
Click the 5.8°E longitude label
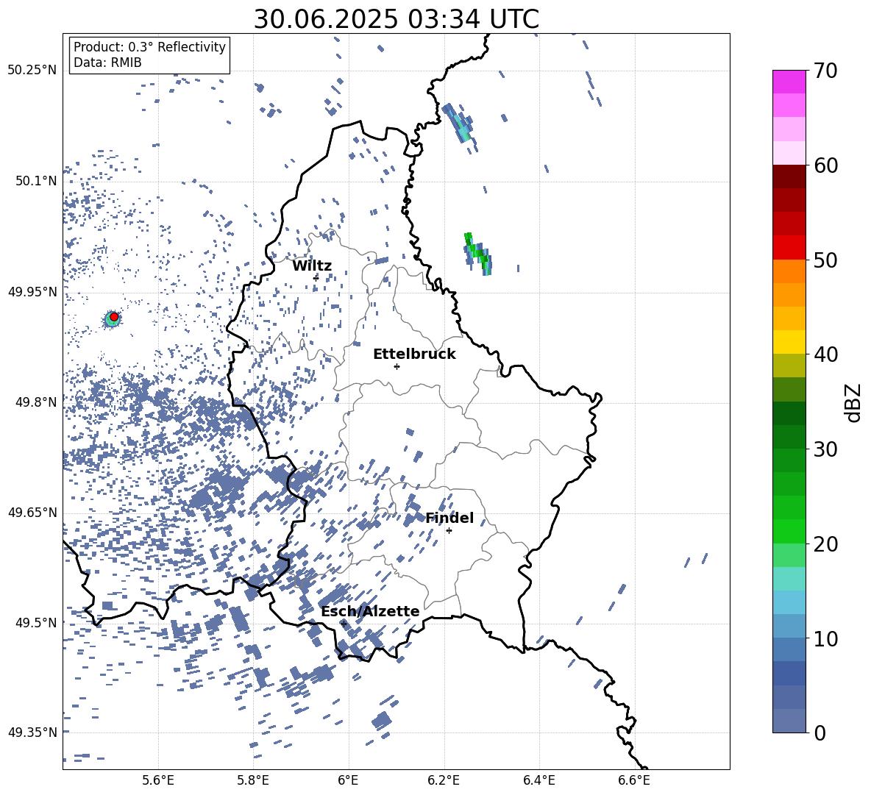tap(253, 781)
